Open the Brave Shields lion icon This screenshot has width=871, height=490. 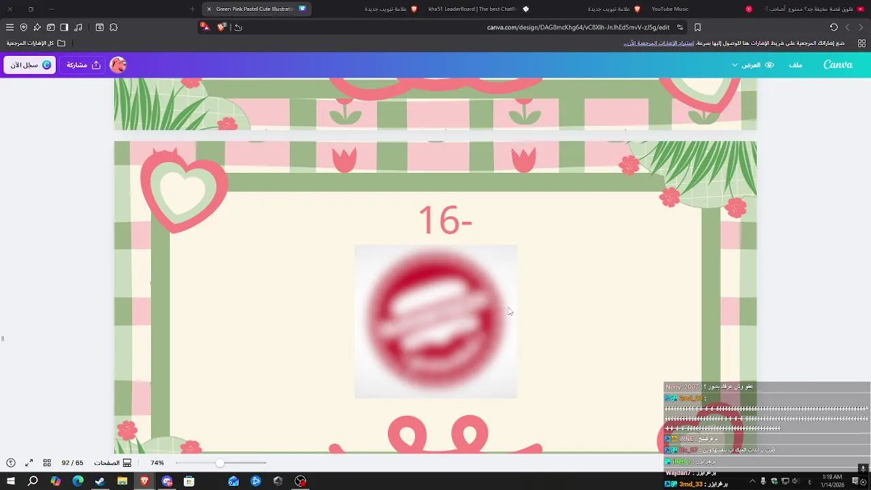coord(221,27)
